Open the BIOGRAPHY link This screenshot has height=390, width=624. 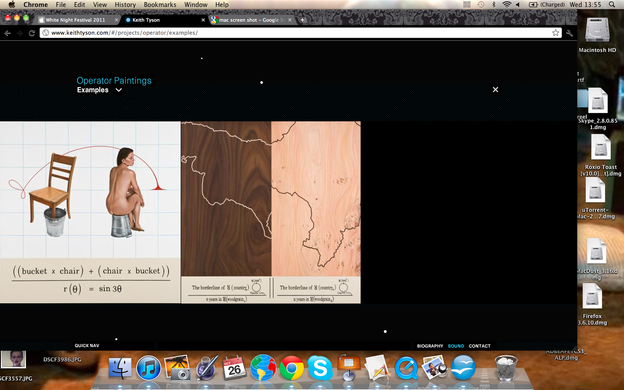430,346
